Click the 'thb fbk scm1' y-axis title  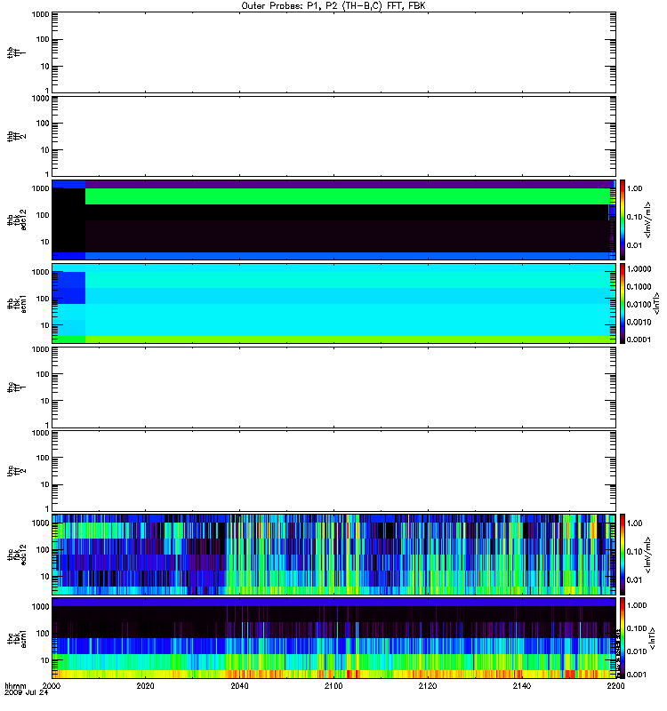16,303
